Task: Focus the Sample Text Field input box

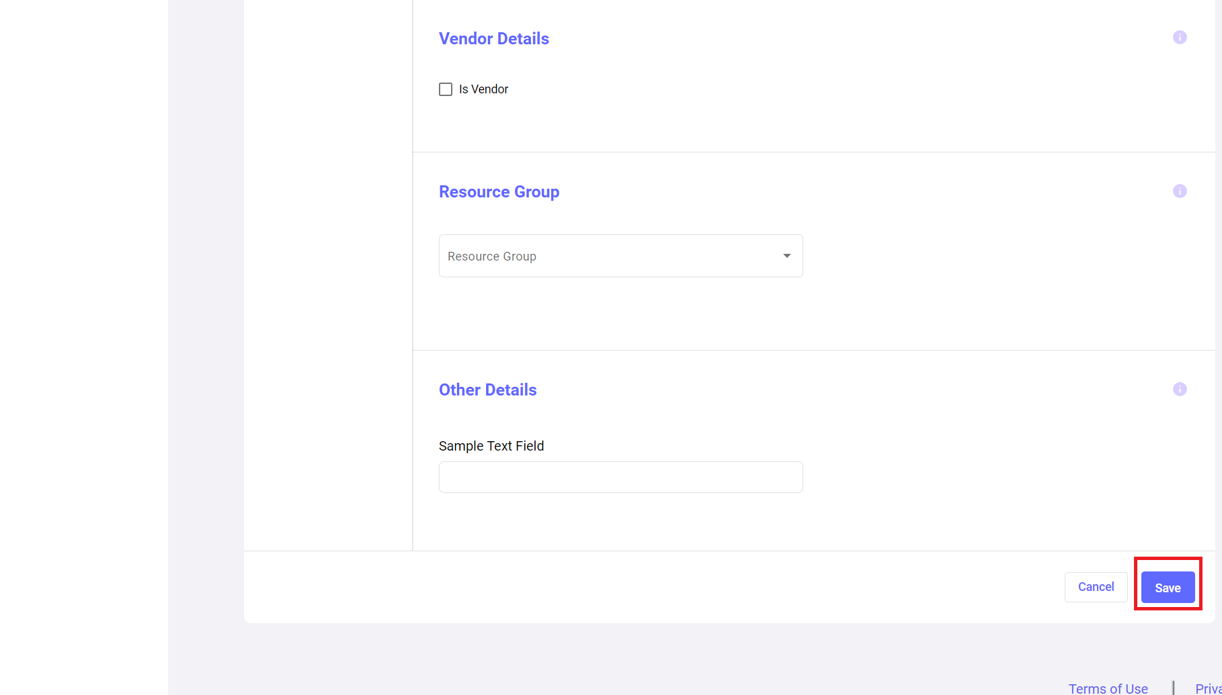Action: (x=620, y=477)
